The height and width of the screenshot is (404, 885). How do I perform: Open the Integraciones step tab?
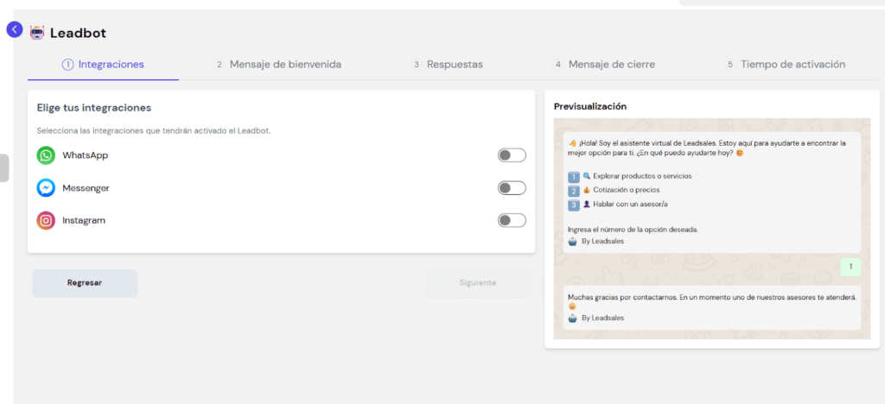pyautogui.click(x=104, y=64)
